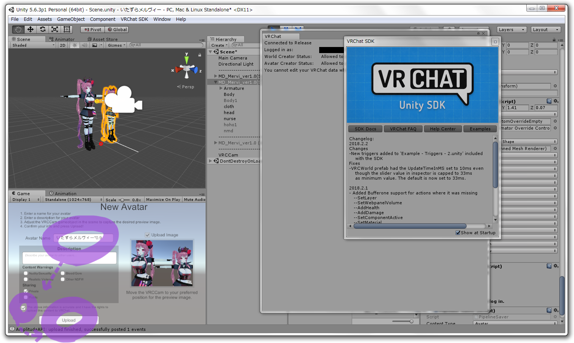The image size is (574, 343).
Task: Toggle the Private sharing checkbox
Action: [26, 291]
